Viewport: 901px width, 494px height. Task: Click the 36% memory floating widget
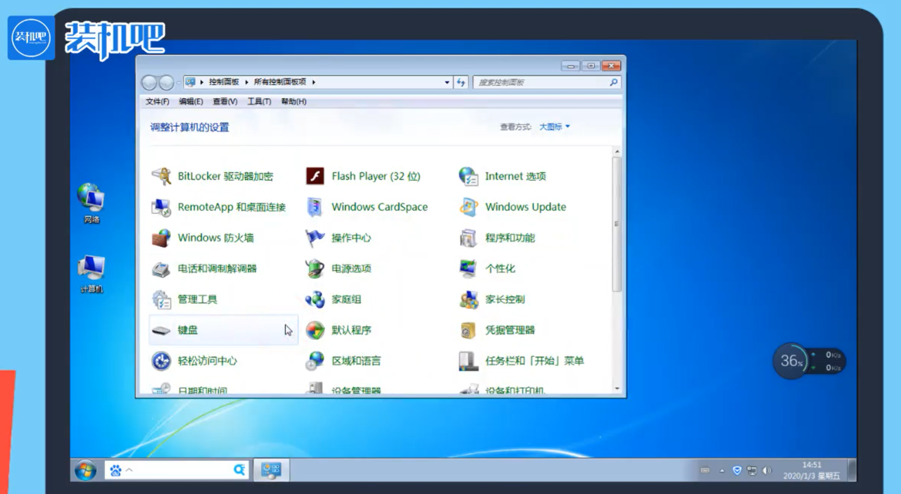pos(792,361)
